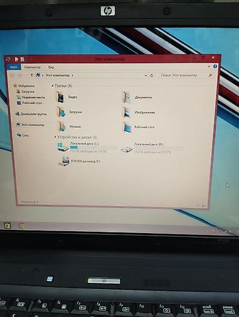Select Этот компьютер in navigation pane
This screenshot has width=239, height=317.
pos(33,125)
